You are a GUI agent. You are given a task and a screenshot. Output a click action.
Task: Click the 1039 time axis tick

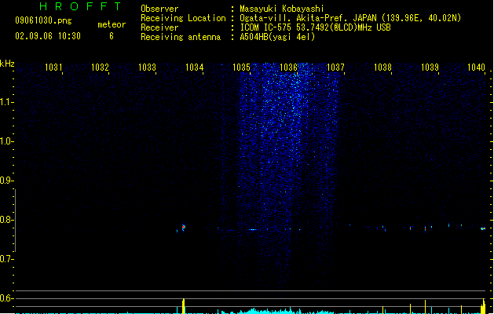pos(430,68)
